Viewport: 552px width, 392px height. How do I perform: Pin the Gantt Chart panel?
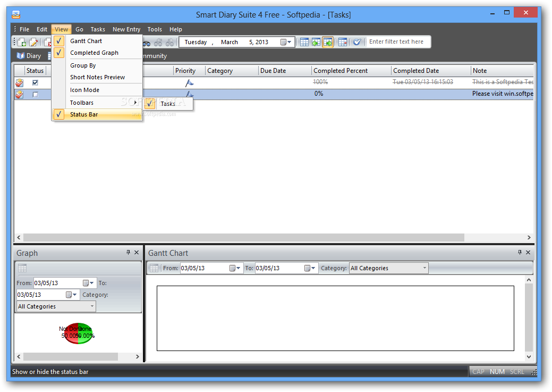(x=520, y=253)
